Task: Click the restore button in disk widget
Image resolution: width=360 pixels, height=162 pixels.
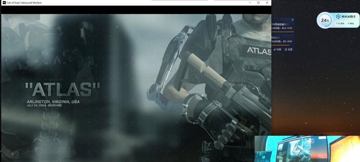Action: pyautogui.click(x=277, y=49)
